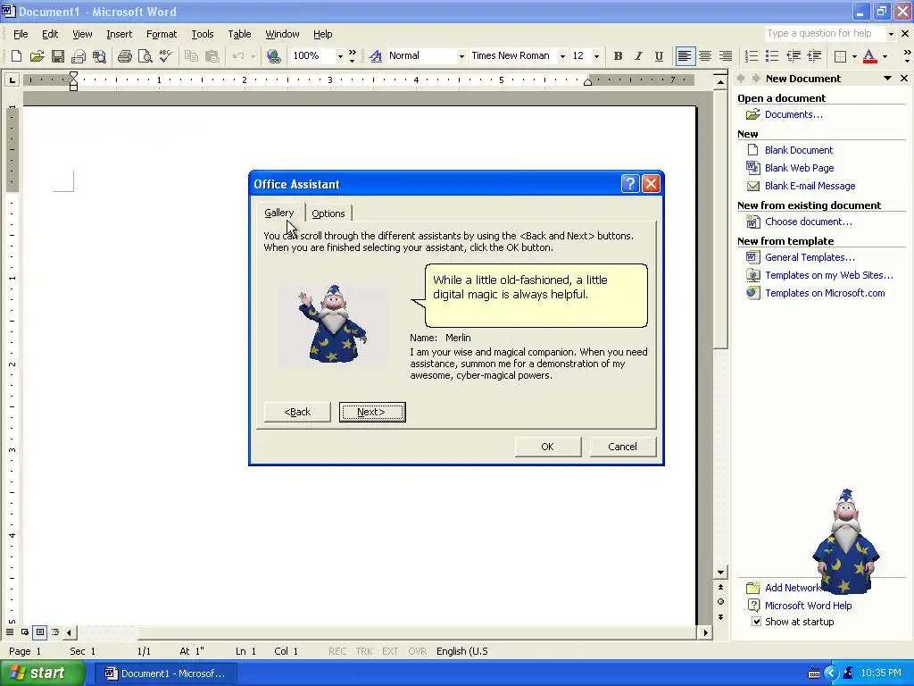
Task: Open the border style dropdown arrow
Action: click(x=854, y=56)
